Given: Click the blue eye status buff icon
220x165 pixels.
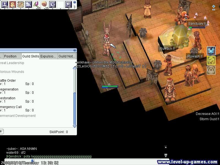Looking at the screenshot, I should click(211, 51).
